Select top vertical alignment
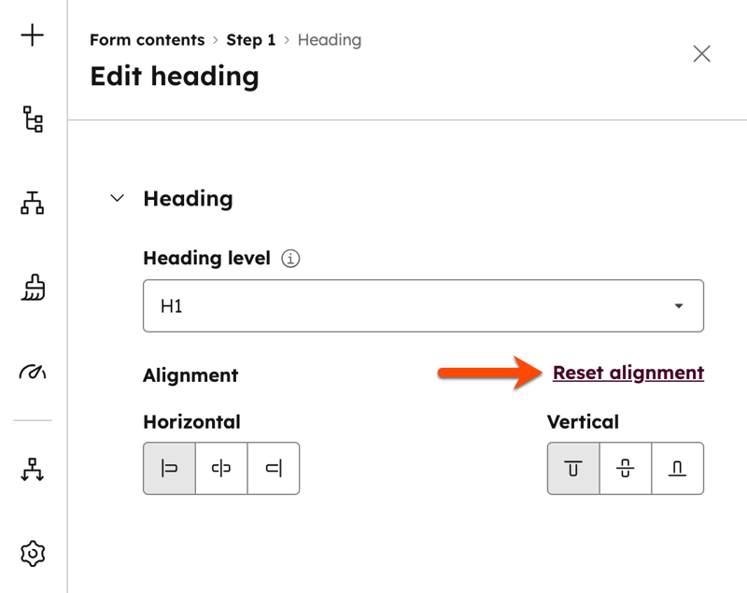Image resolution: width=747 pixels, height=593 pixels. click(x=573, y=468)
